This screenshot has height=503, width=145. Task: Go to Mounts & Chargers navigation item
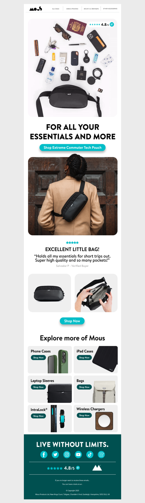tap(91, 8)
